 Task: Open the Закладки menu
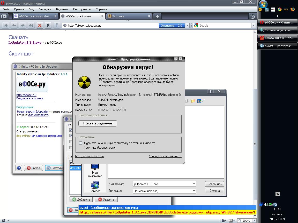click(x=45, y=9)
